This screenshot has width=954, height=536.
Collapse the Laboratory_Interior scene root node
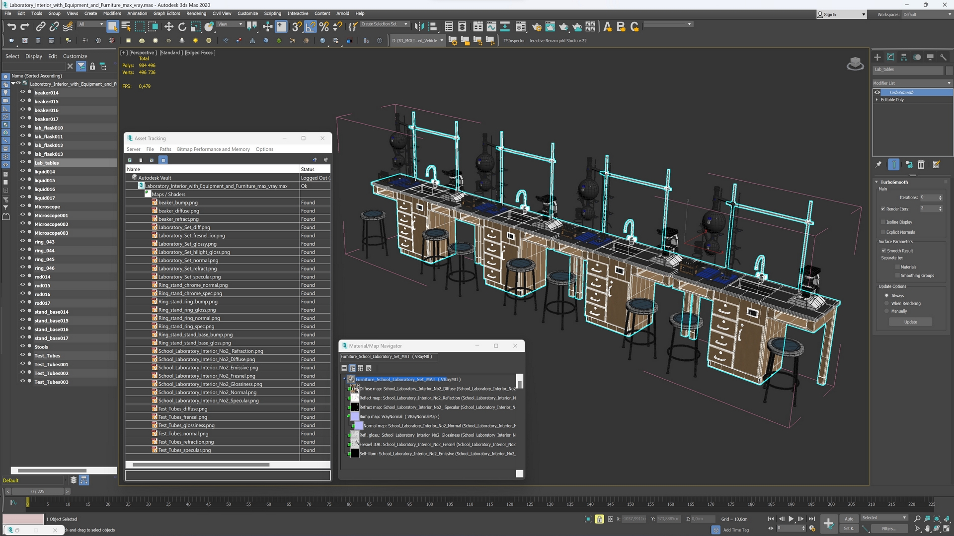pyautogui.click(x=13, y=84)
